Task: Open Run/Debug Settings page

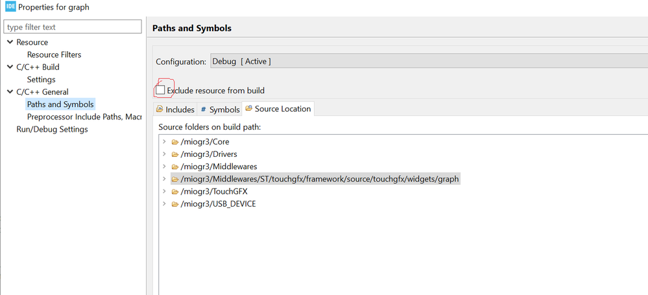Action: 52,129
